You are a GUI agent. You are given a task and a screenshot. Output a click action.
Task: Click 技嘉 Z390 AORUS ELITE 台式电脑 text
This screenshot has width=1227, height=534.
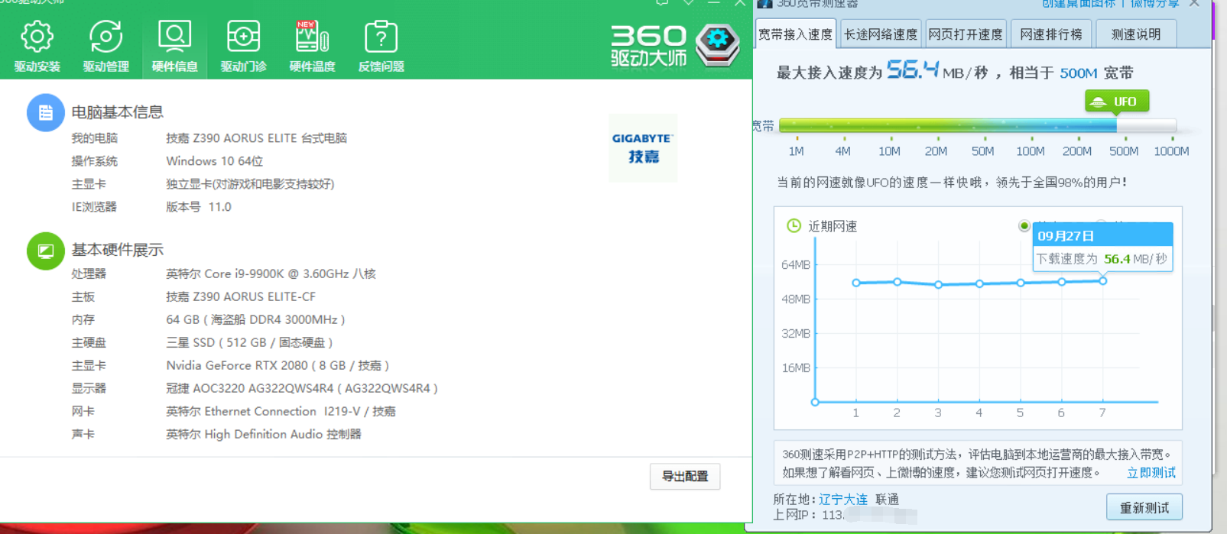click(257, 138)
